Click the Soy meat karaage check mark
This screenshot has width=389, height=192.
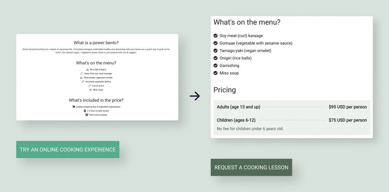[216, 35]
